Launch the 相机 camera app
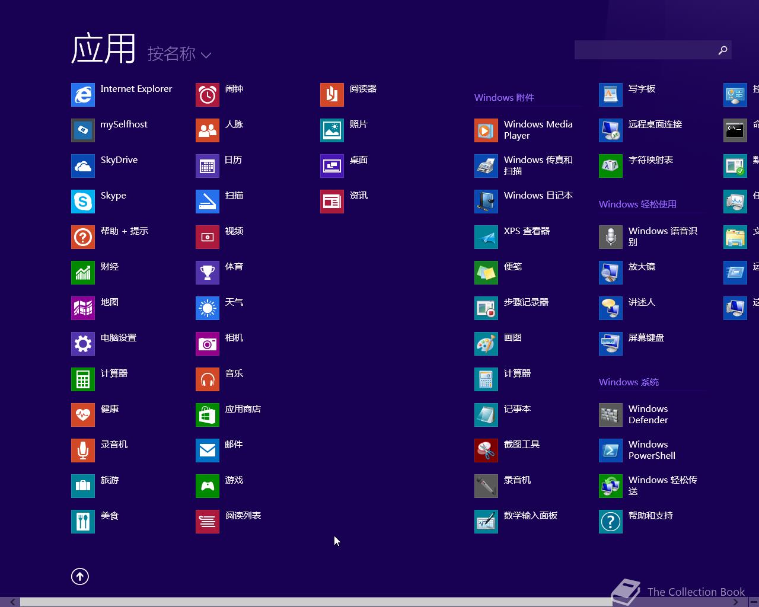 208,344
